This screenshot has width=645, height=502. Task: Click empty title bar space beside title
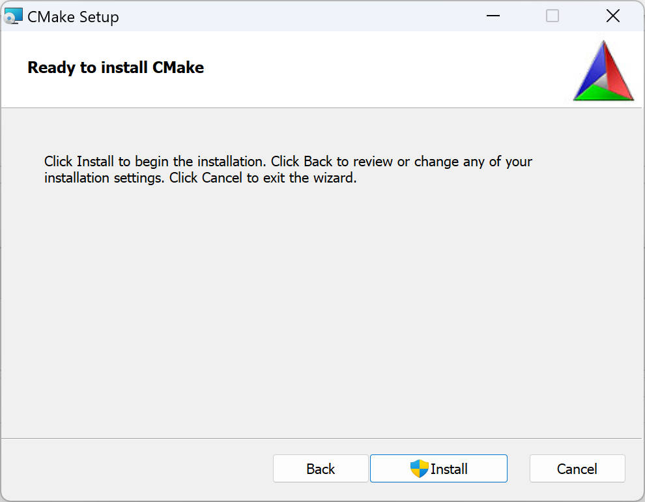(293, 16)
